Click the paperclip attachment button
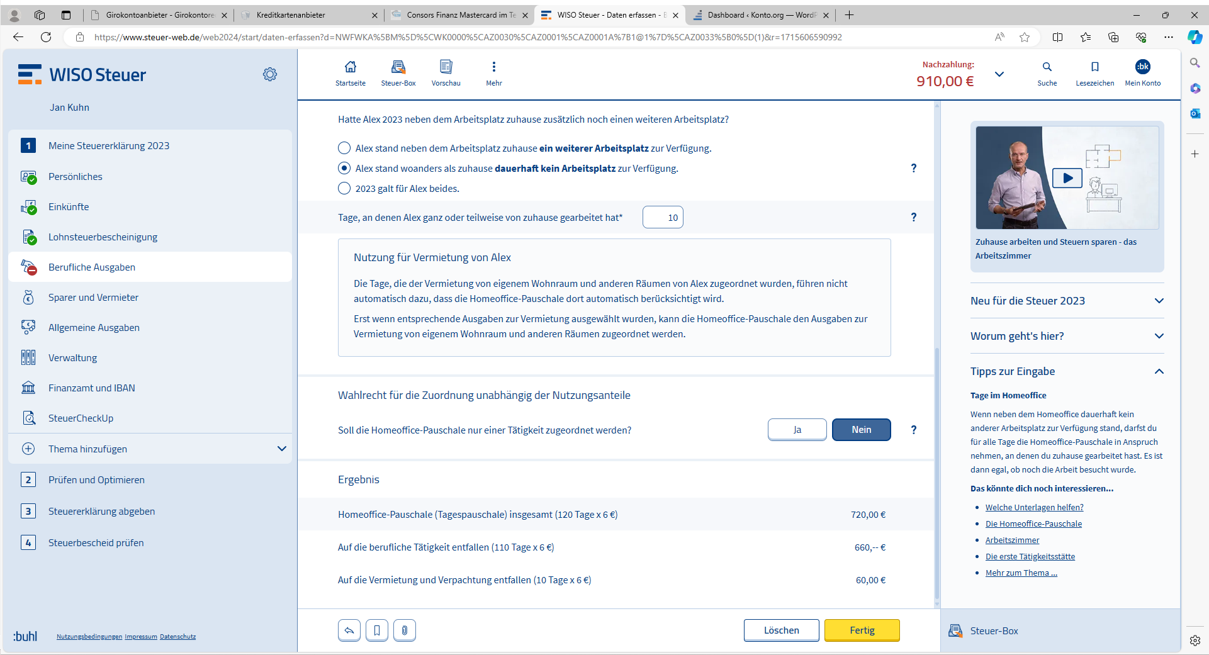The width and height of the screenshot is (1209, 655). coord(405,630)
